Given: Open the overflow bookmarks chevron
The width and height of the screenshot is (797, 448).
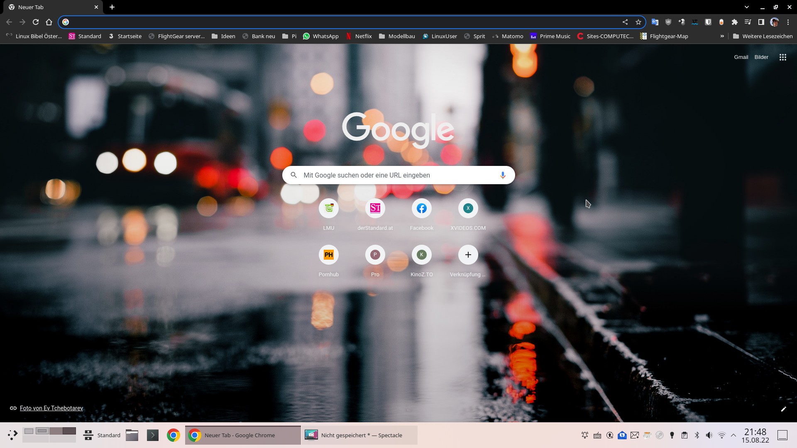Looking at the screenshot, I should (x=722, y=36).
